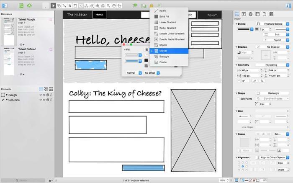Click the Bring to Front toolbar icon

(x=135, y=5)
